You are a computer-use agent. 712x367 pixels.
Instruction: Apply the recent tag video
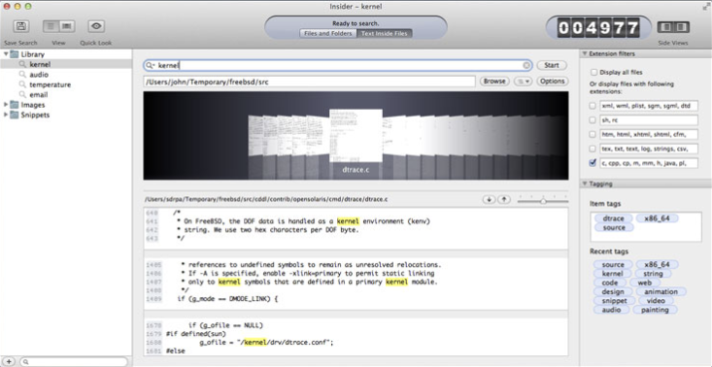click(656, 301)
